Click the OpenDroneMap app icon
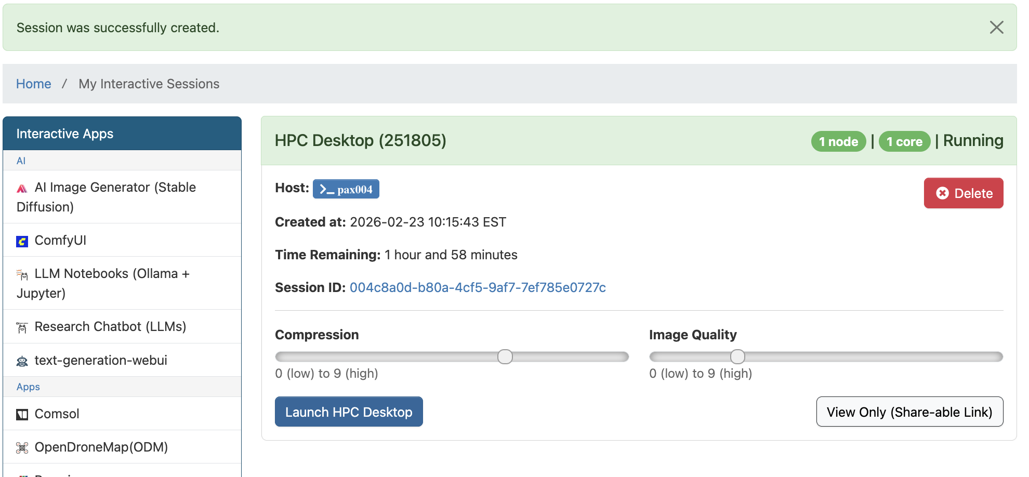This screenshot has width=1029, height=477. (x=22, y=448)
